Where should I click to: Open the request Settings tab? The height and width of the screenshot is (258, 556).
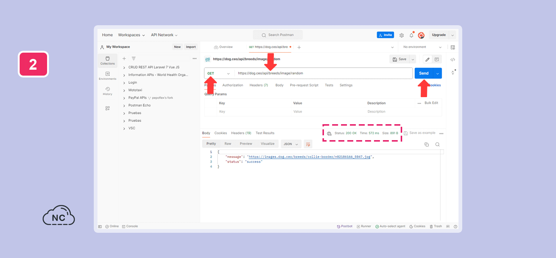(346, 85)
